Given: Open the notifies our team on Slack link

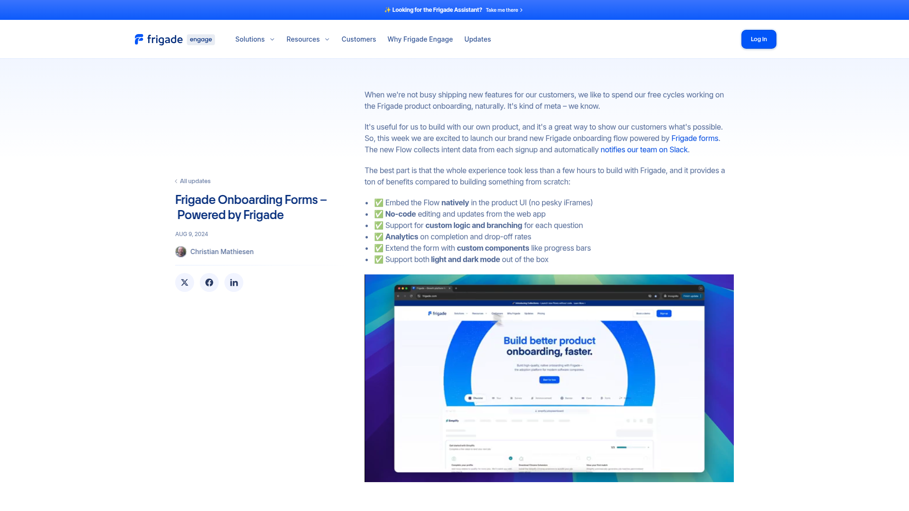Looking at the screenshot, I should point(644,150).
